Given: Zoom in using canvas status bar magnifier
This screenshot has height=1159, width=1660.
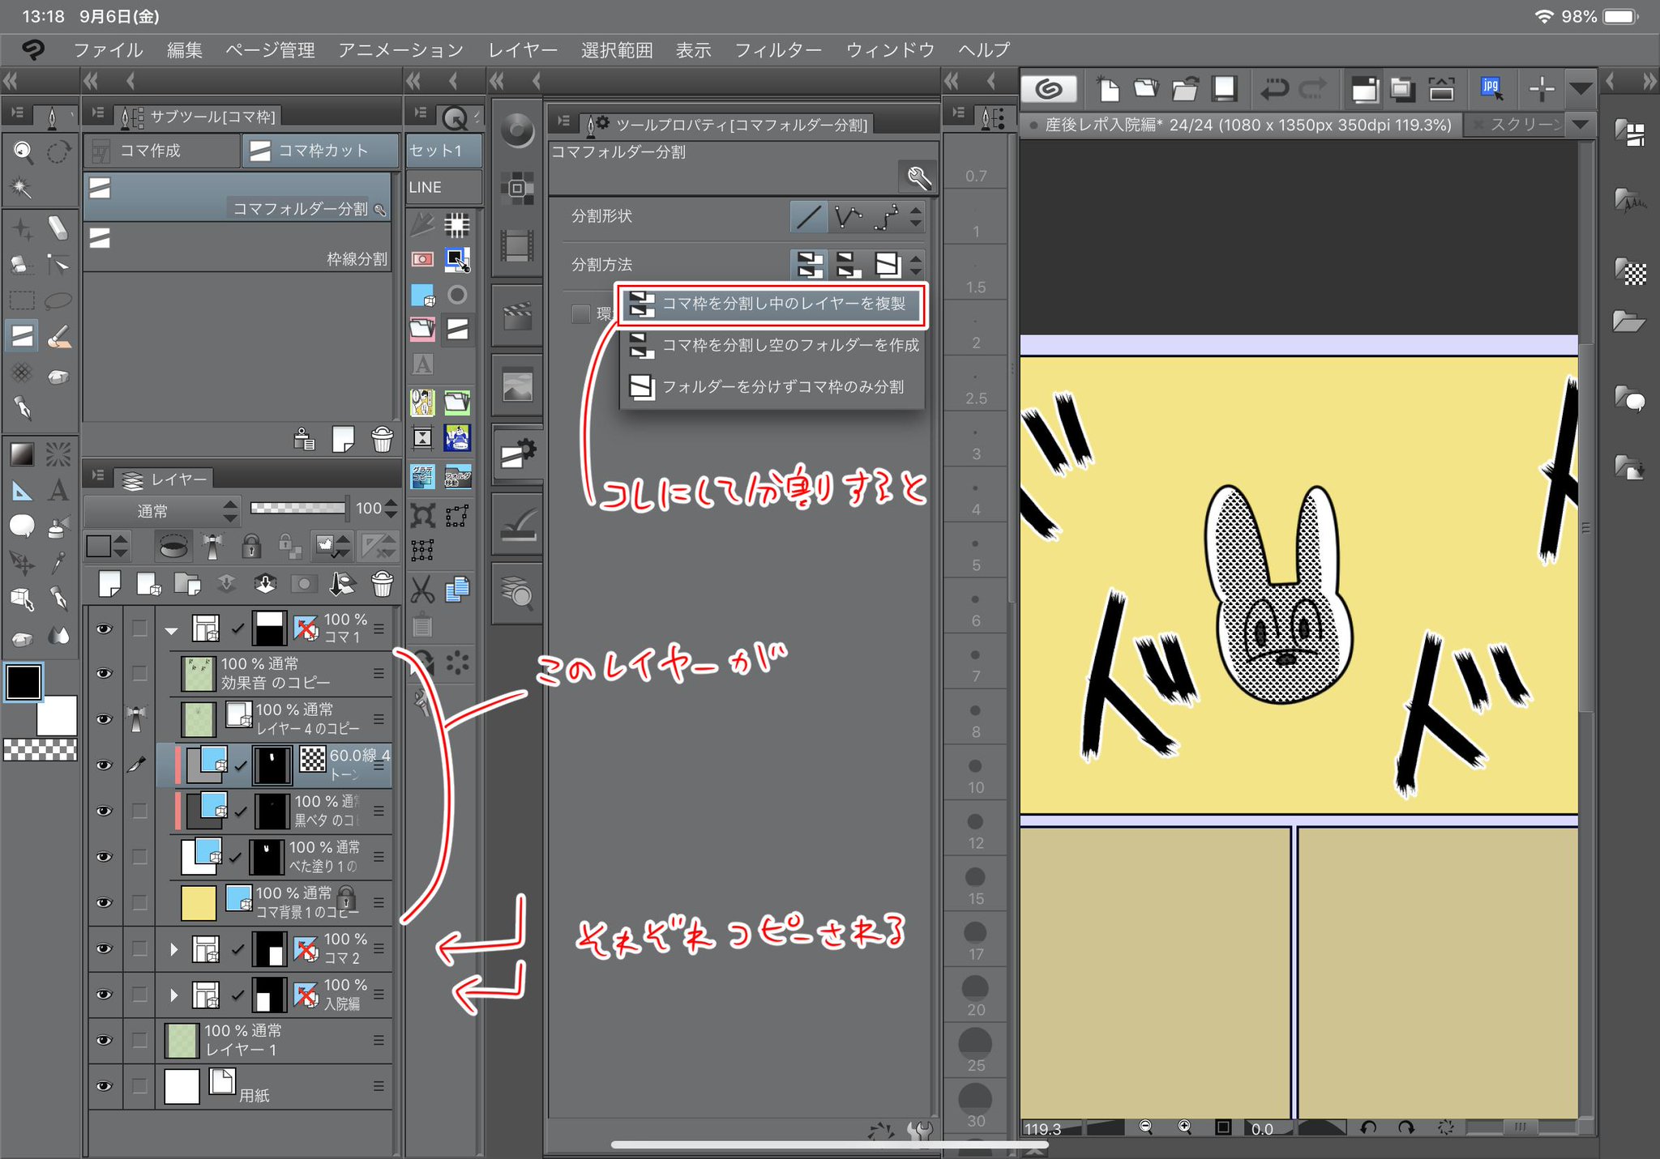Looking at the screenshot, I should 1184,1127.
